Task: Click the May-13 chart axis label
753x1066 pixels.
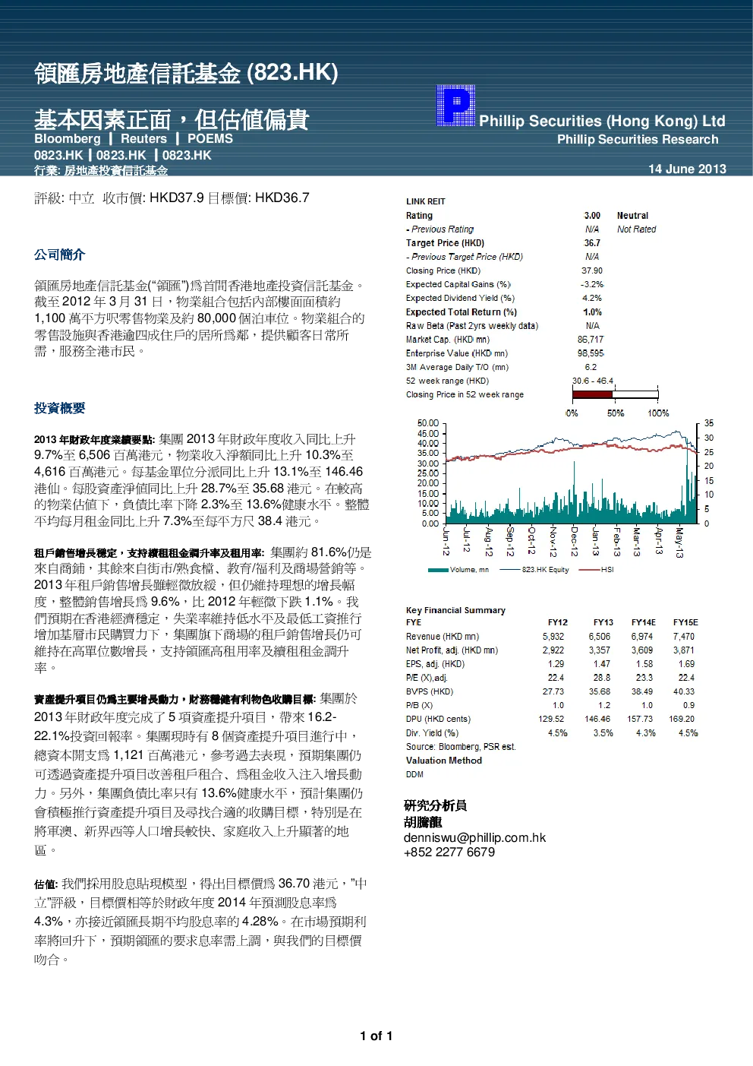Action: 679,542
